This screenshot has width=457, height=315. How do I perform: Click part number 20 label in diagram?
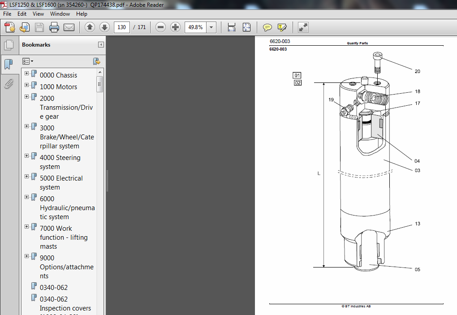418,71
